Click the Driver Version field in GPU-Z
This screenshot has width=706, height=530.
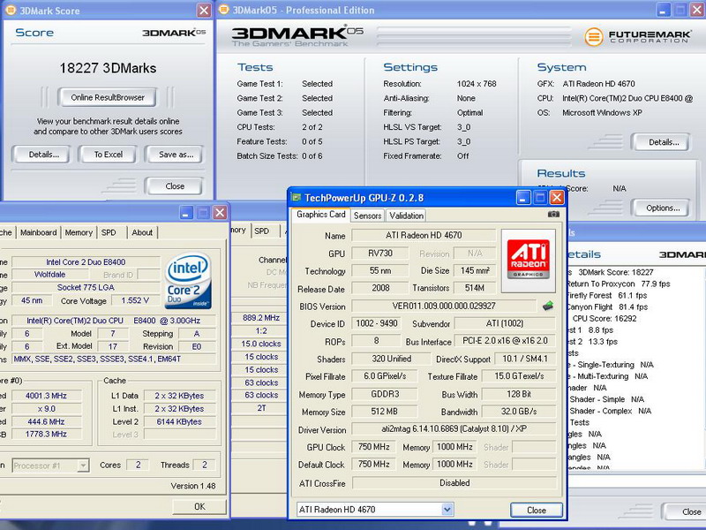coord(454,429)
